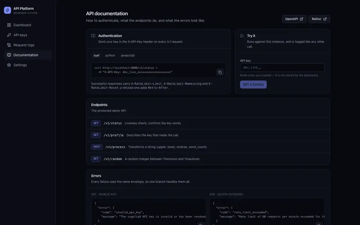Click the developer console subtitle
This screenshot has height=225, width=360.
(x=25, y=13)
